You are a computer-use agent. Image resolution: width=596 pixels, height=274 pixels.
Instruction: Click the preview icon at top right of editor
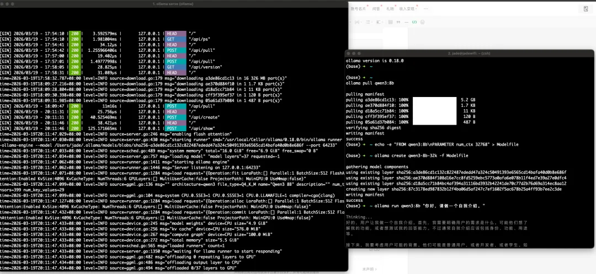pos(586,9)
